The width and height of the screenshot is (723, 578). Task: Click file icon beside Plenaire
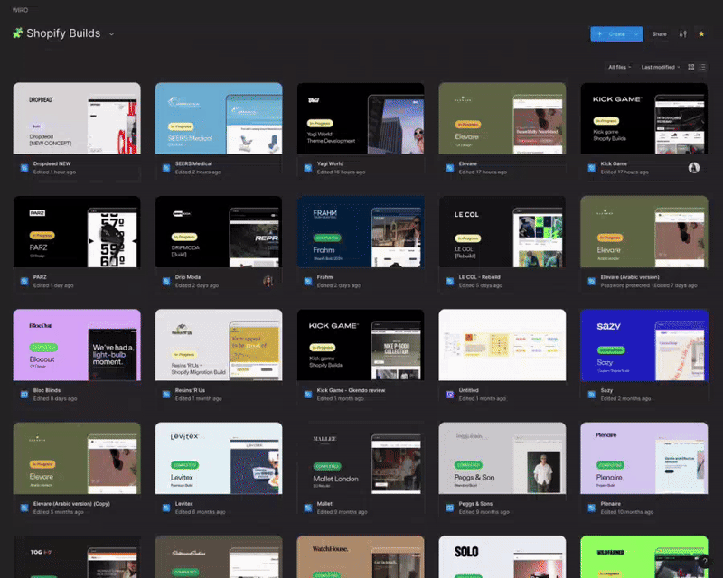[592, 508]
